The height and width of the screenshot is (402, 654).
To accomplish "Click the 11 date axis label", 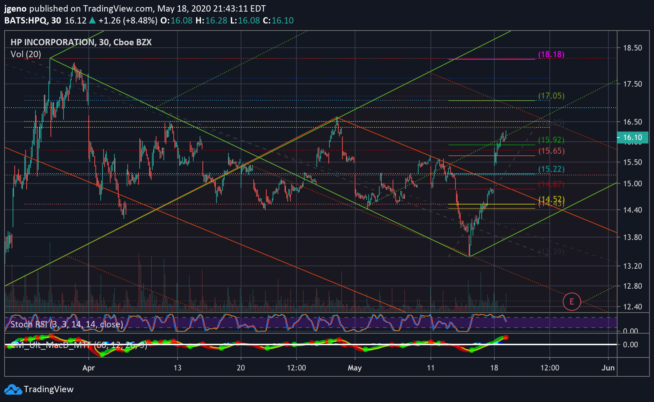I will point(431,368).
